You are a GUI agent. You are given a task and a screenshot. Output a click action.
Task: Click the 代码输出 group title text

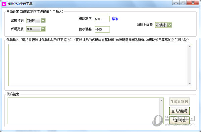(x=13, y=94)
